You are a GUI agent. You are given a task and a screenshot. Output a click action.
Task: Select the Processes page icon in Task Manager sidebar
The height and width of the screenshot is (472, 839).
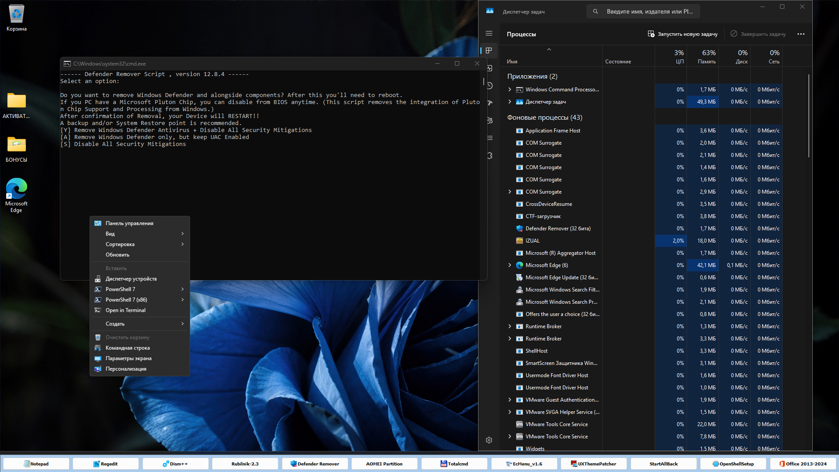point(489,51)
